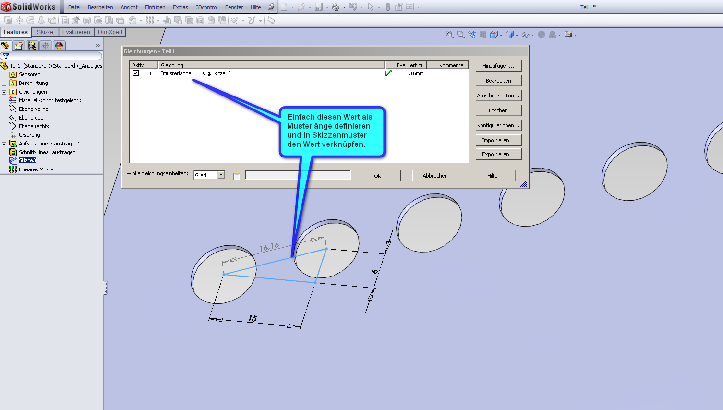Open the DimXpertManager crosshair panel icon
Screen dimensions: 723x410
(x=46, y=46)
